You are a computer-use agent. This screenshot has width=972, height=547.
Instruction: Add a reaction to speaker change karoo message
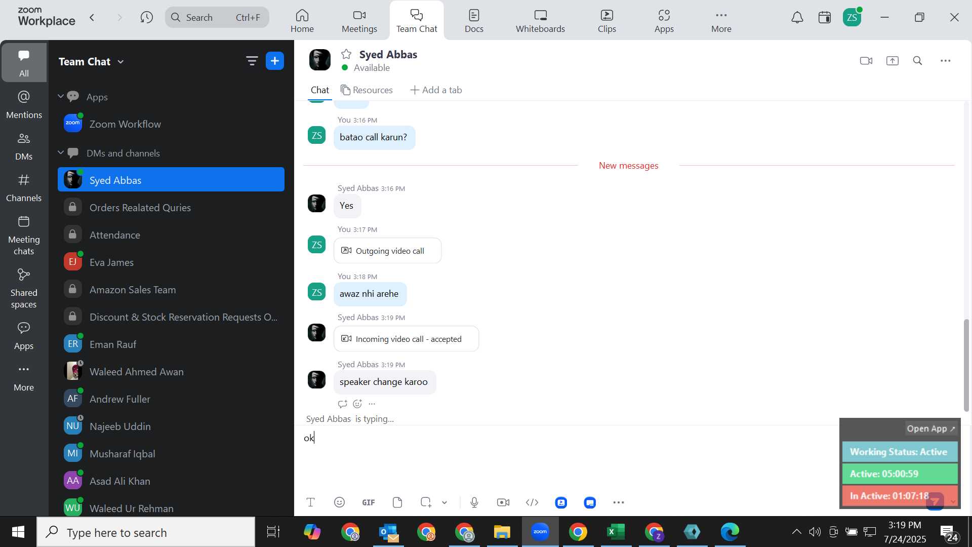click(x=357, y=404)
